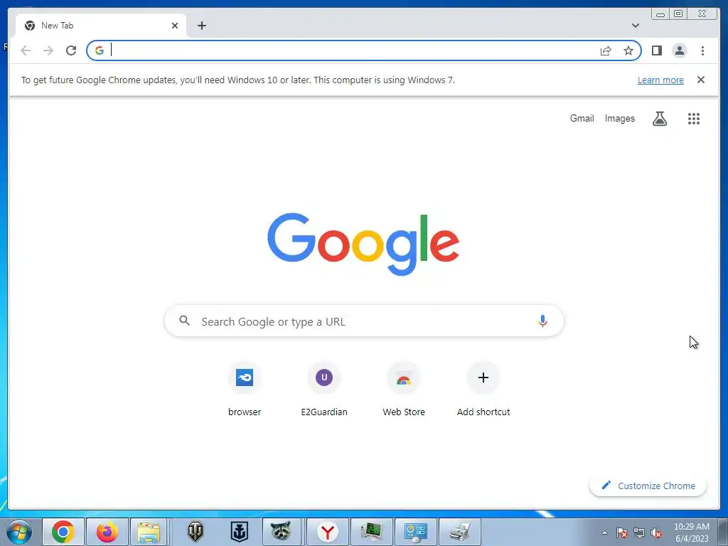This screenshot has width=728, height=546.
Task: Open the Learn more link
Action: coord(660,80)
